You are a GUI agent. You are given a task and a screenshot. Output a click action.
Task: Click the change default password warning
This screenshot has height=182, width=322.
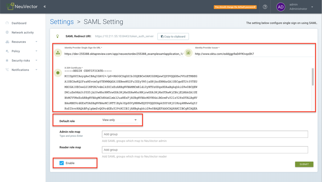[235, 7]
